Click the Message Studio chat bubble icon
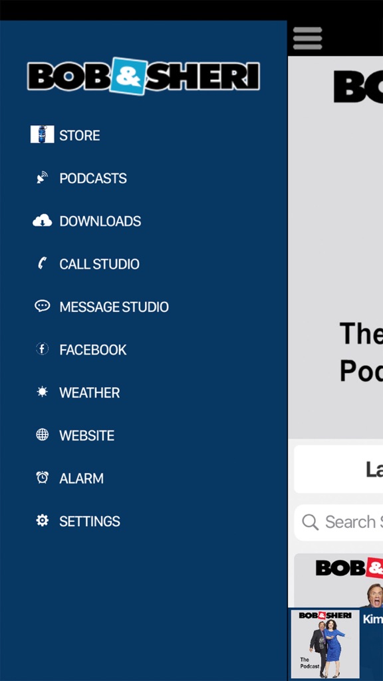Screen dimensions: 383x681 click(42, 306)
